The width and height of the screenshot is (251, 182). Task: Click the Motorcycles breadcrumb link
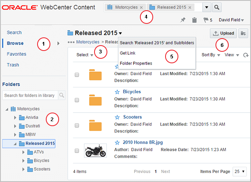pyautogui.click(x=88, y=42)
